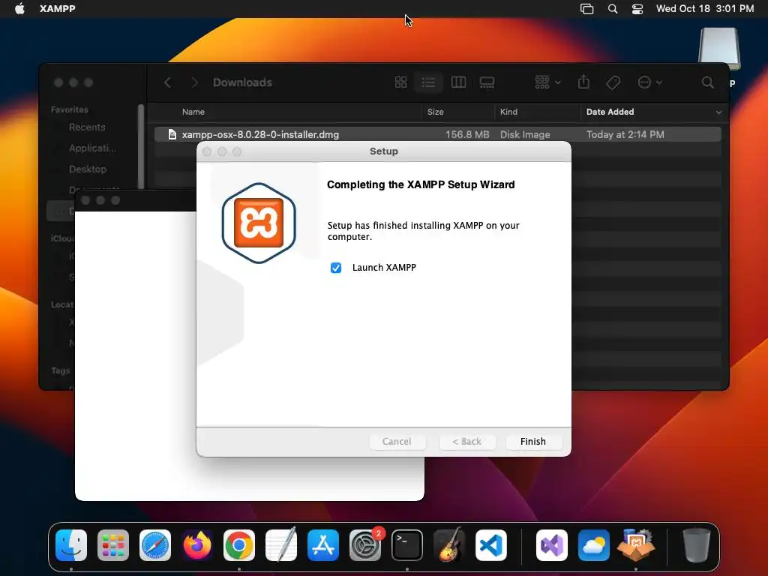Open Recents in Finder sidebar
The image size is (768, 576).
(87, 127)
